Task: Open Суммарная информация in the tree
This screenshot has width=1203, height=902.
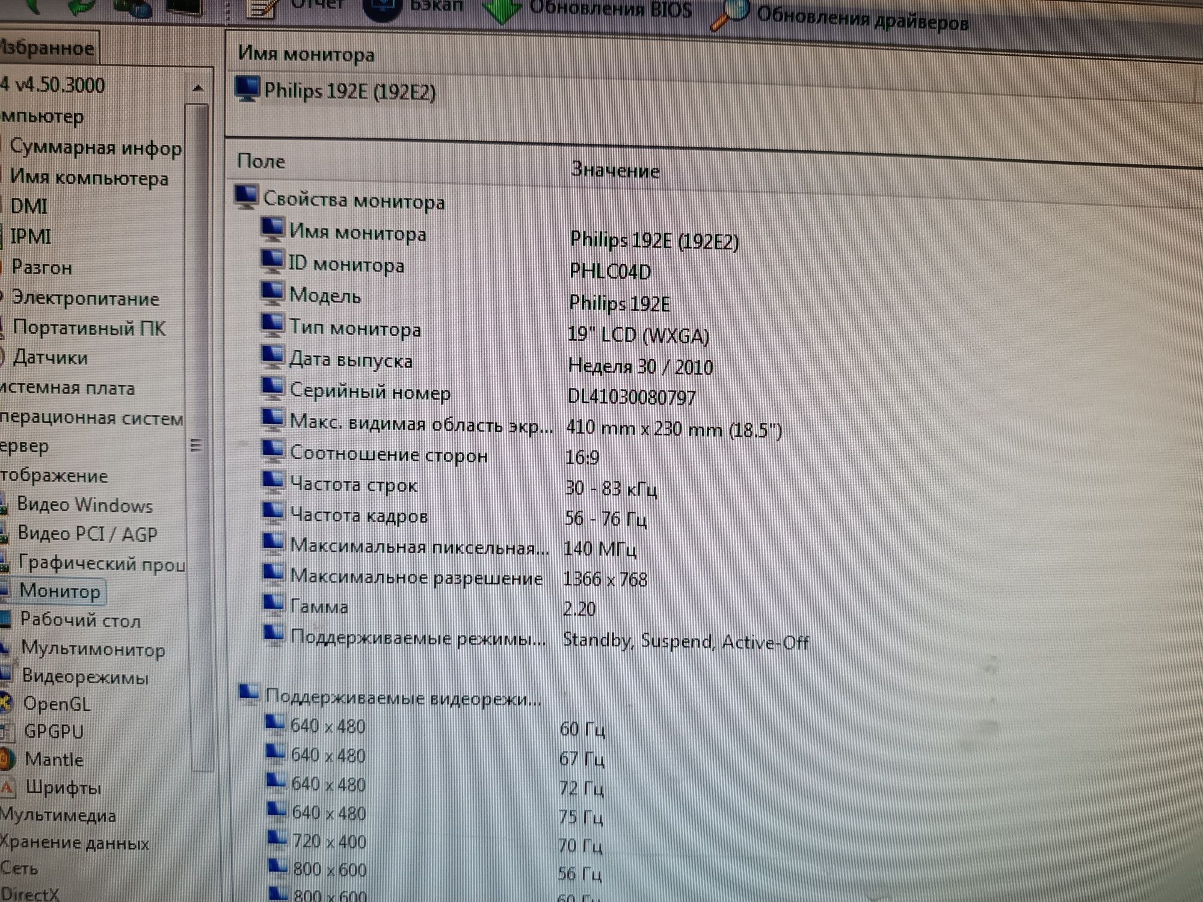Action: 95,148
